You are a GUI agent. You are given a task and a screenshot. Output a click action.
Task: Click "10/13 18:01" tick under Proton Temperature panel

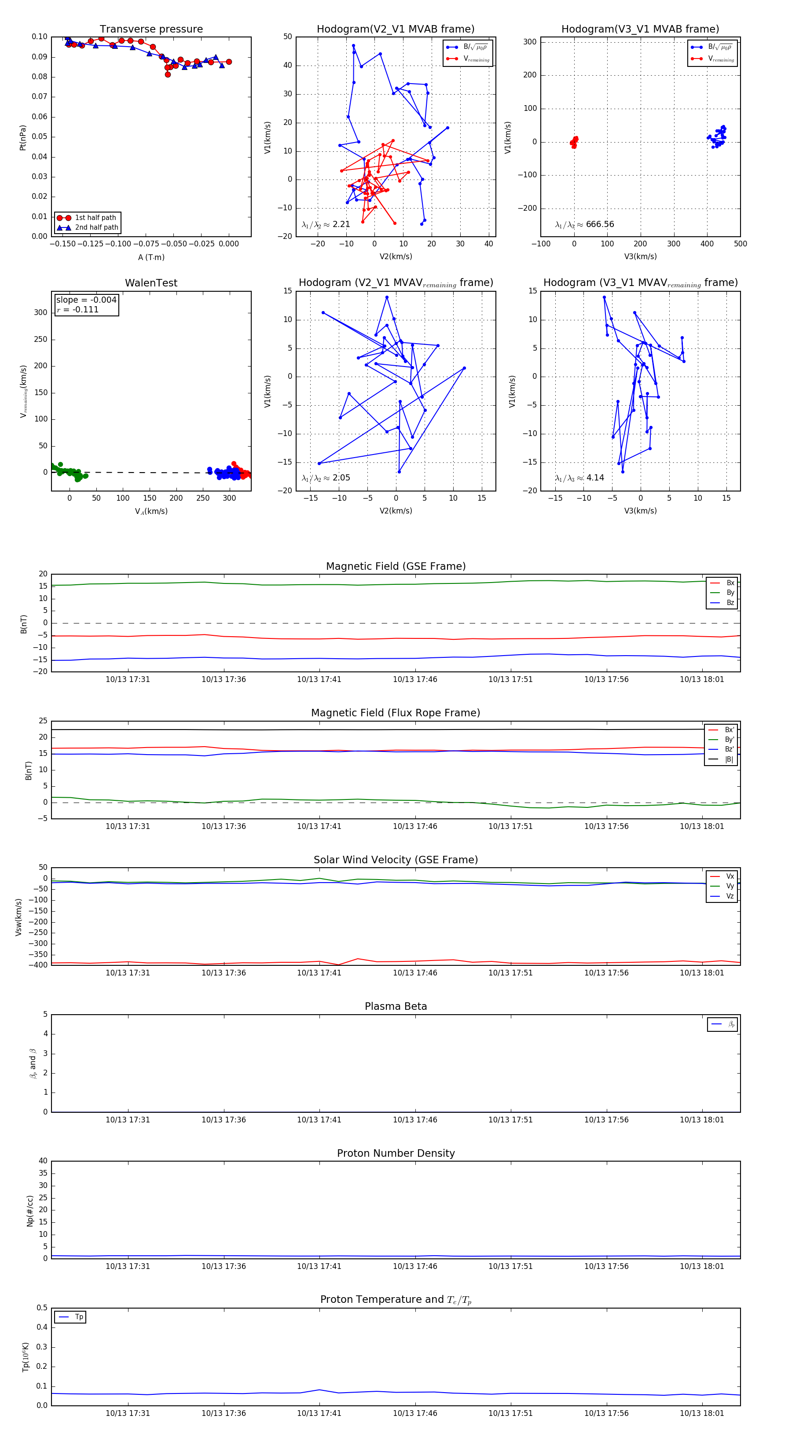coord(702,1413)
